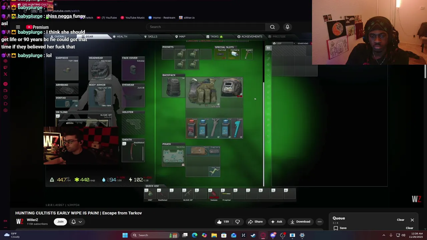Open the clock showing 12:28 AM
Screen dimensions: 427x240
[416, 235]
